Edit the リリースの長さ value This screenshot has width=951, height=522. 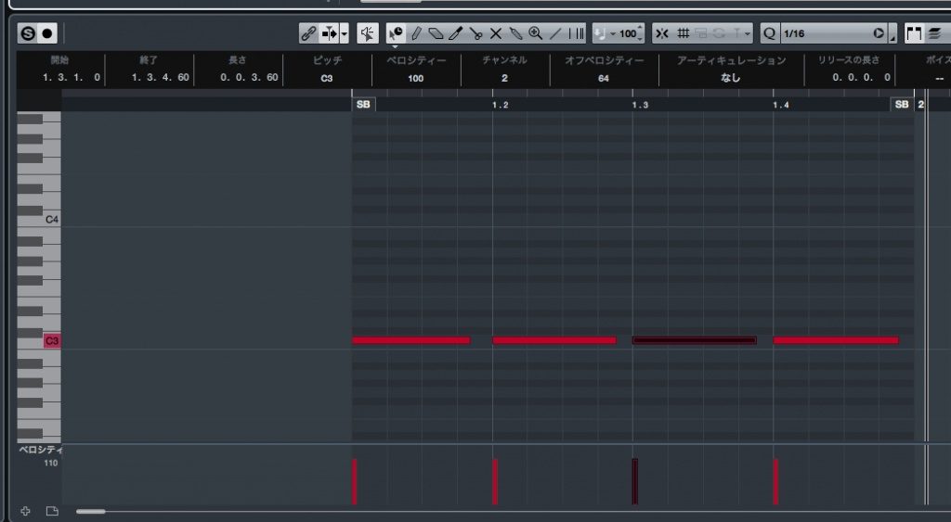click(x=861, y=78)
